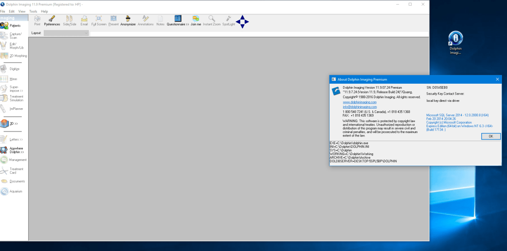Open Documents in the sidebar
507x251 pixels.
13,181
